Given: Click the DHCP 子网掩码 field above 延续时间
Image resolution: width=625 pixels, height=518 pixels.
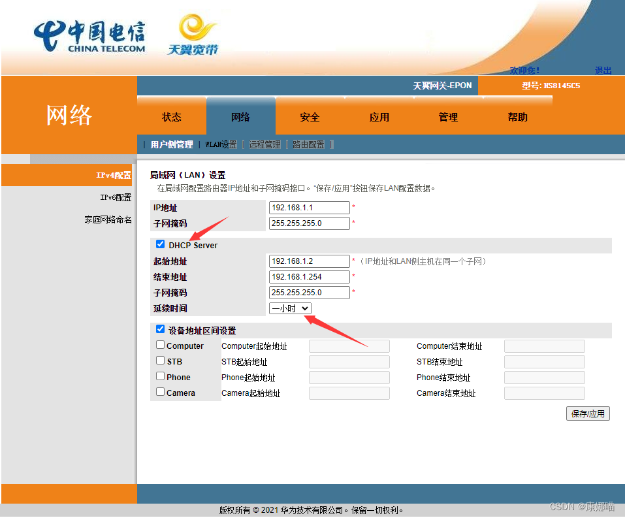Looking at the screenshot, I should coord(310,292).
